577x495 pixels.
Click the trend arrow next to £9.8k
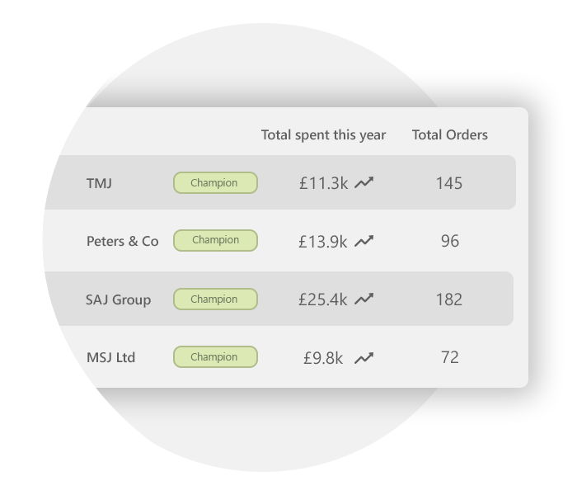[x=364, y=357]
